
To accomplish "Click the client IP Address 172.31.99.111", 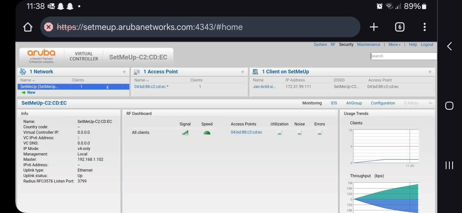I will click(x=298, y=87).
